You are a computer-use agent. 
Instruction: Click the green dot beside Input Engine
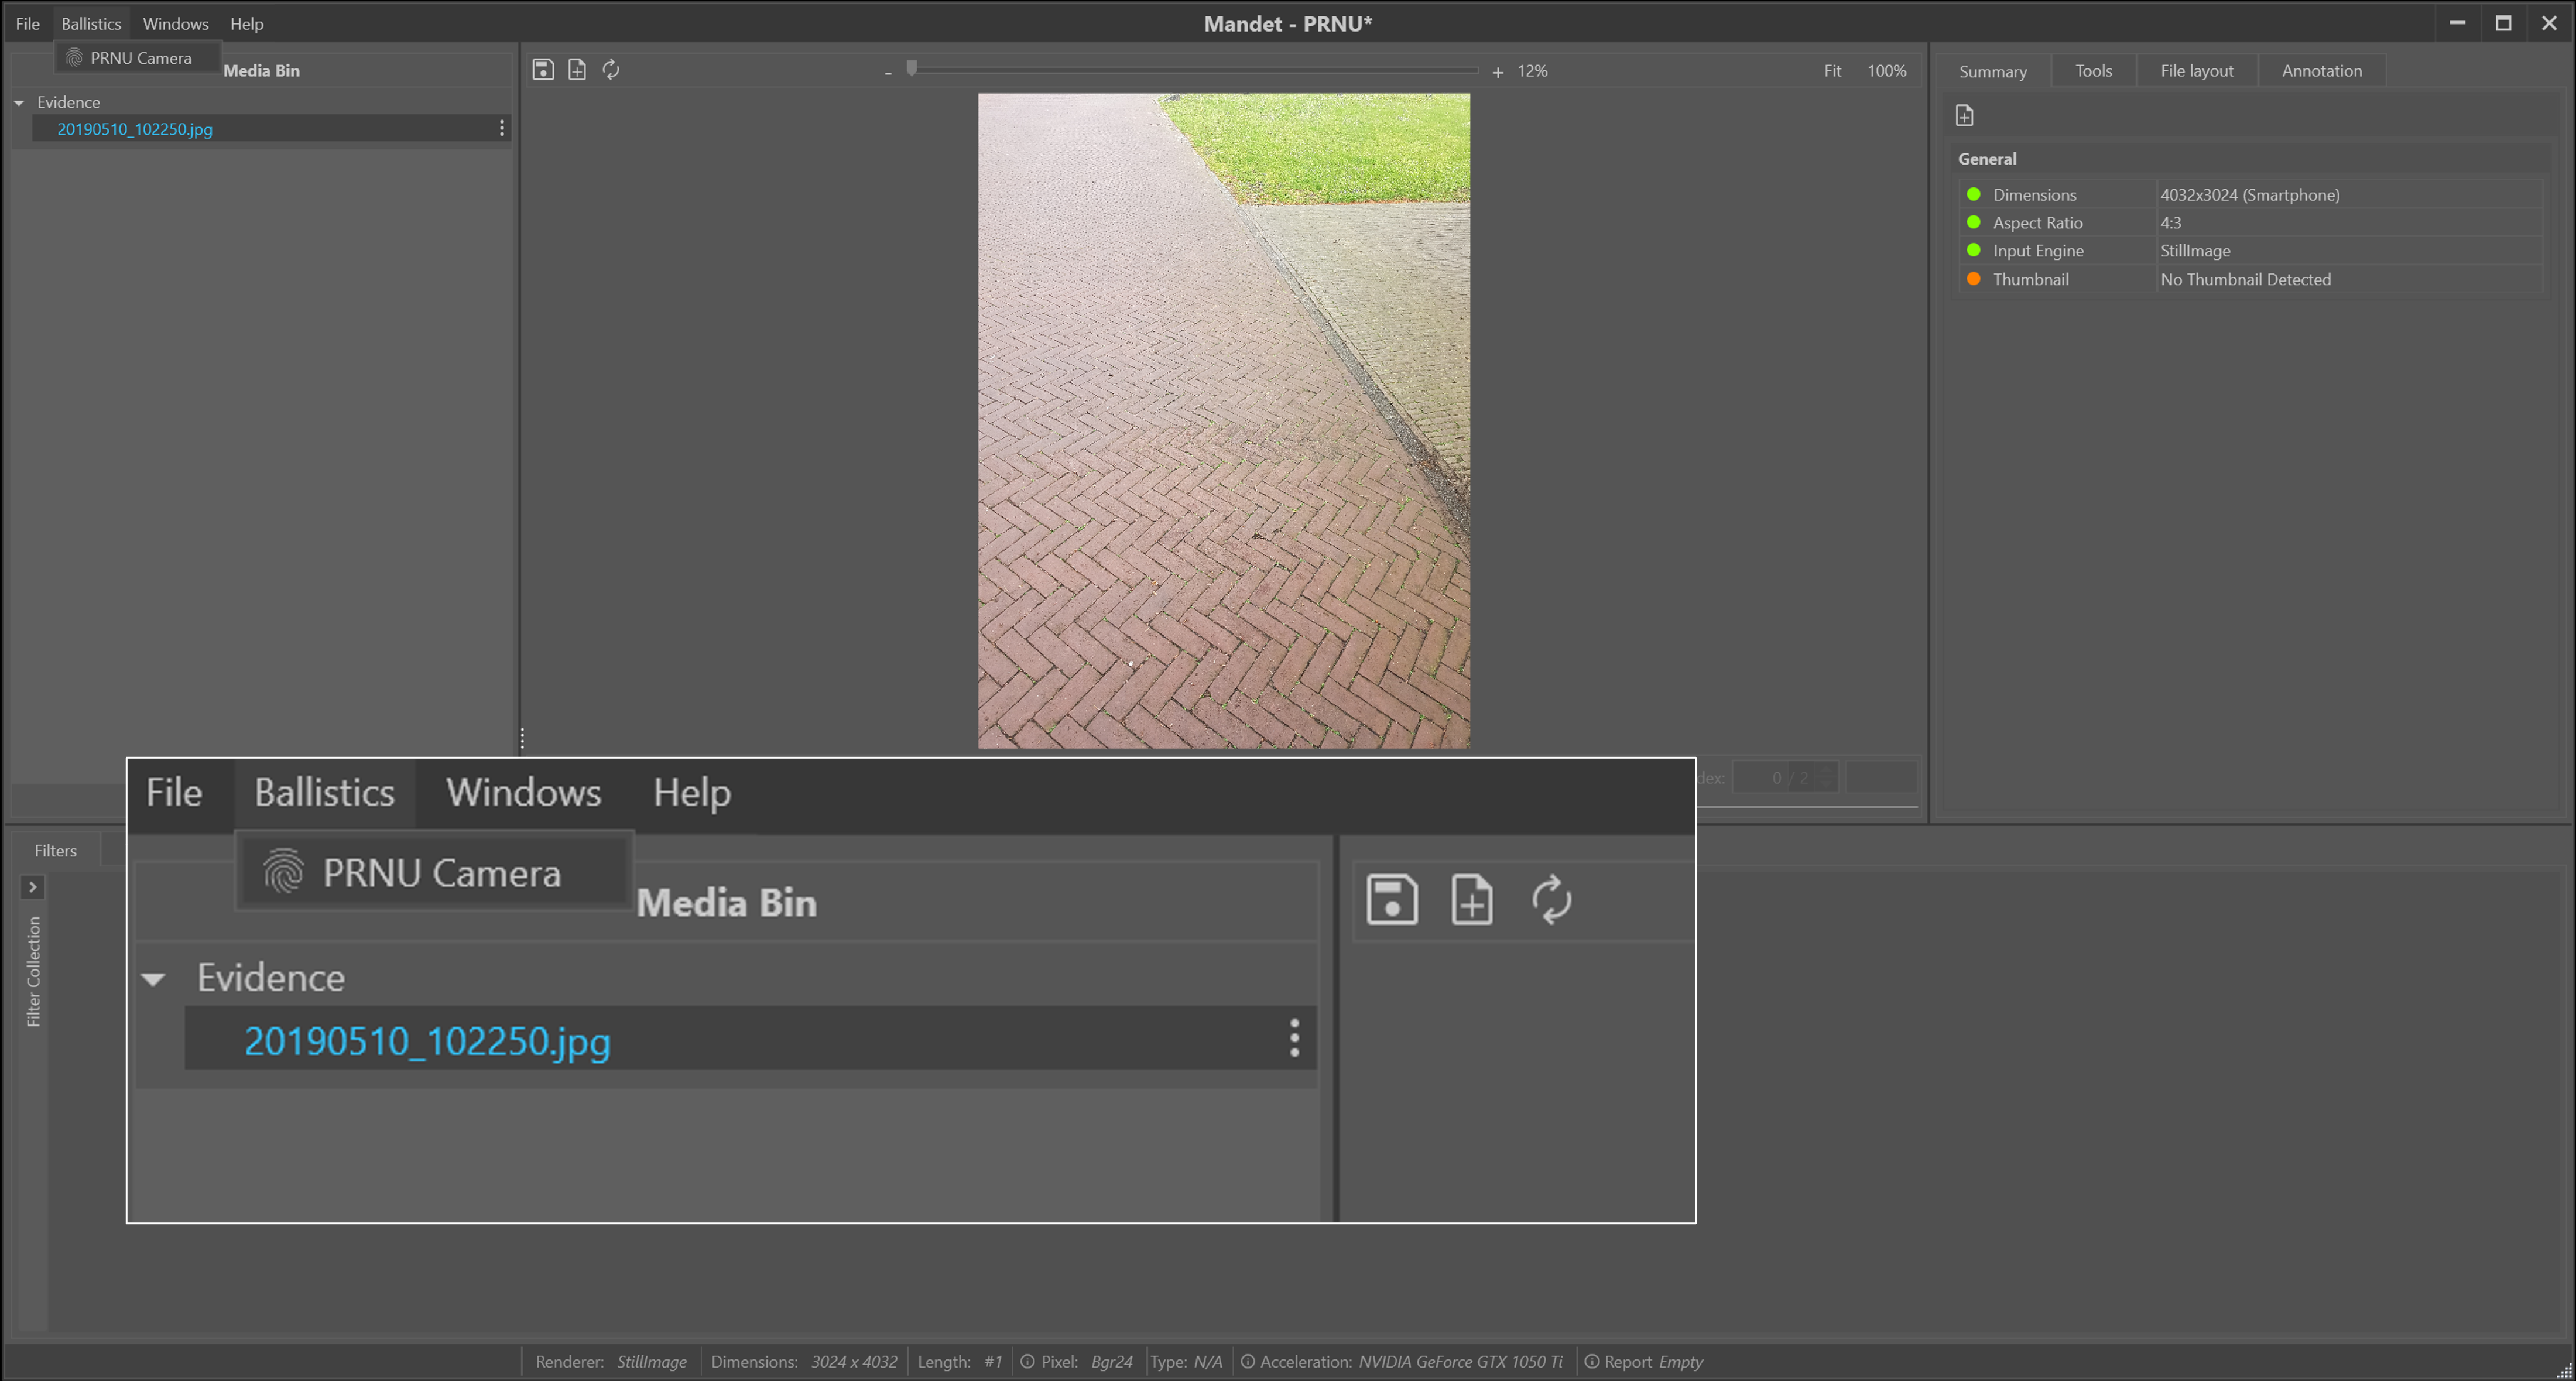(x=1973, y=250)
